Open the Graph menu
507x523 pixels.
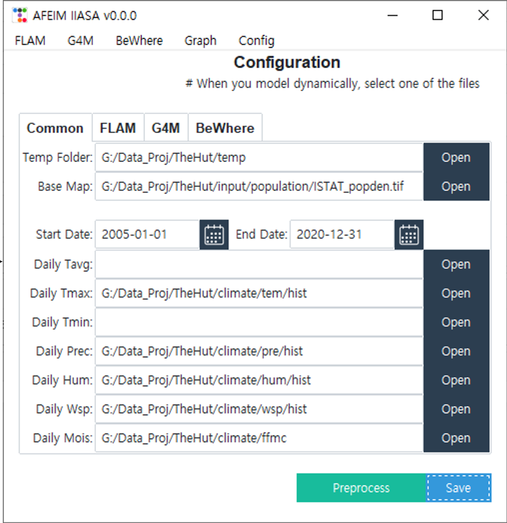(200, 41)
